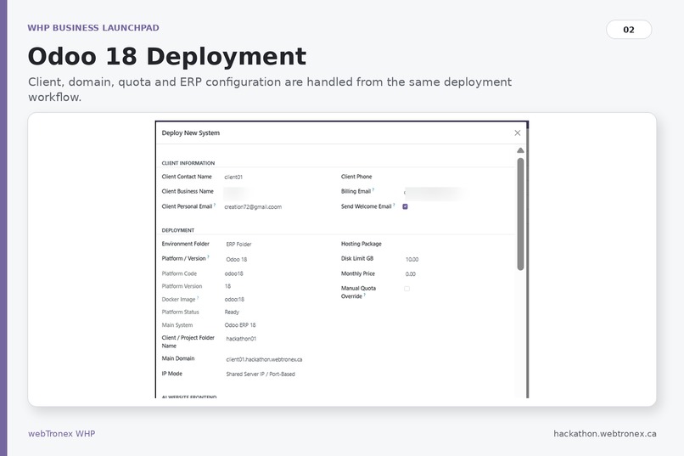Click the webTronex WHP footer text
This screenshot has width=684, height=456.
pyautogui.click(x=61, y=434)
